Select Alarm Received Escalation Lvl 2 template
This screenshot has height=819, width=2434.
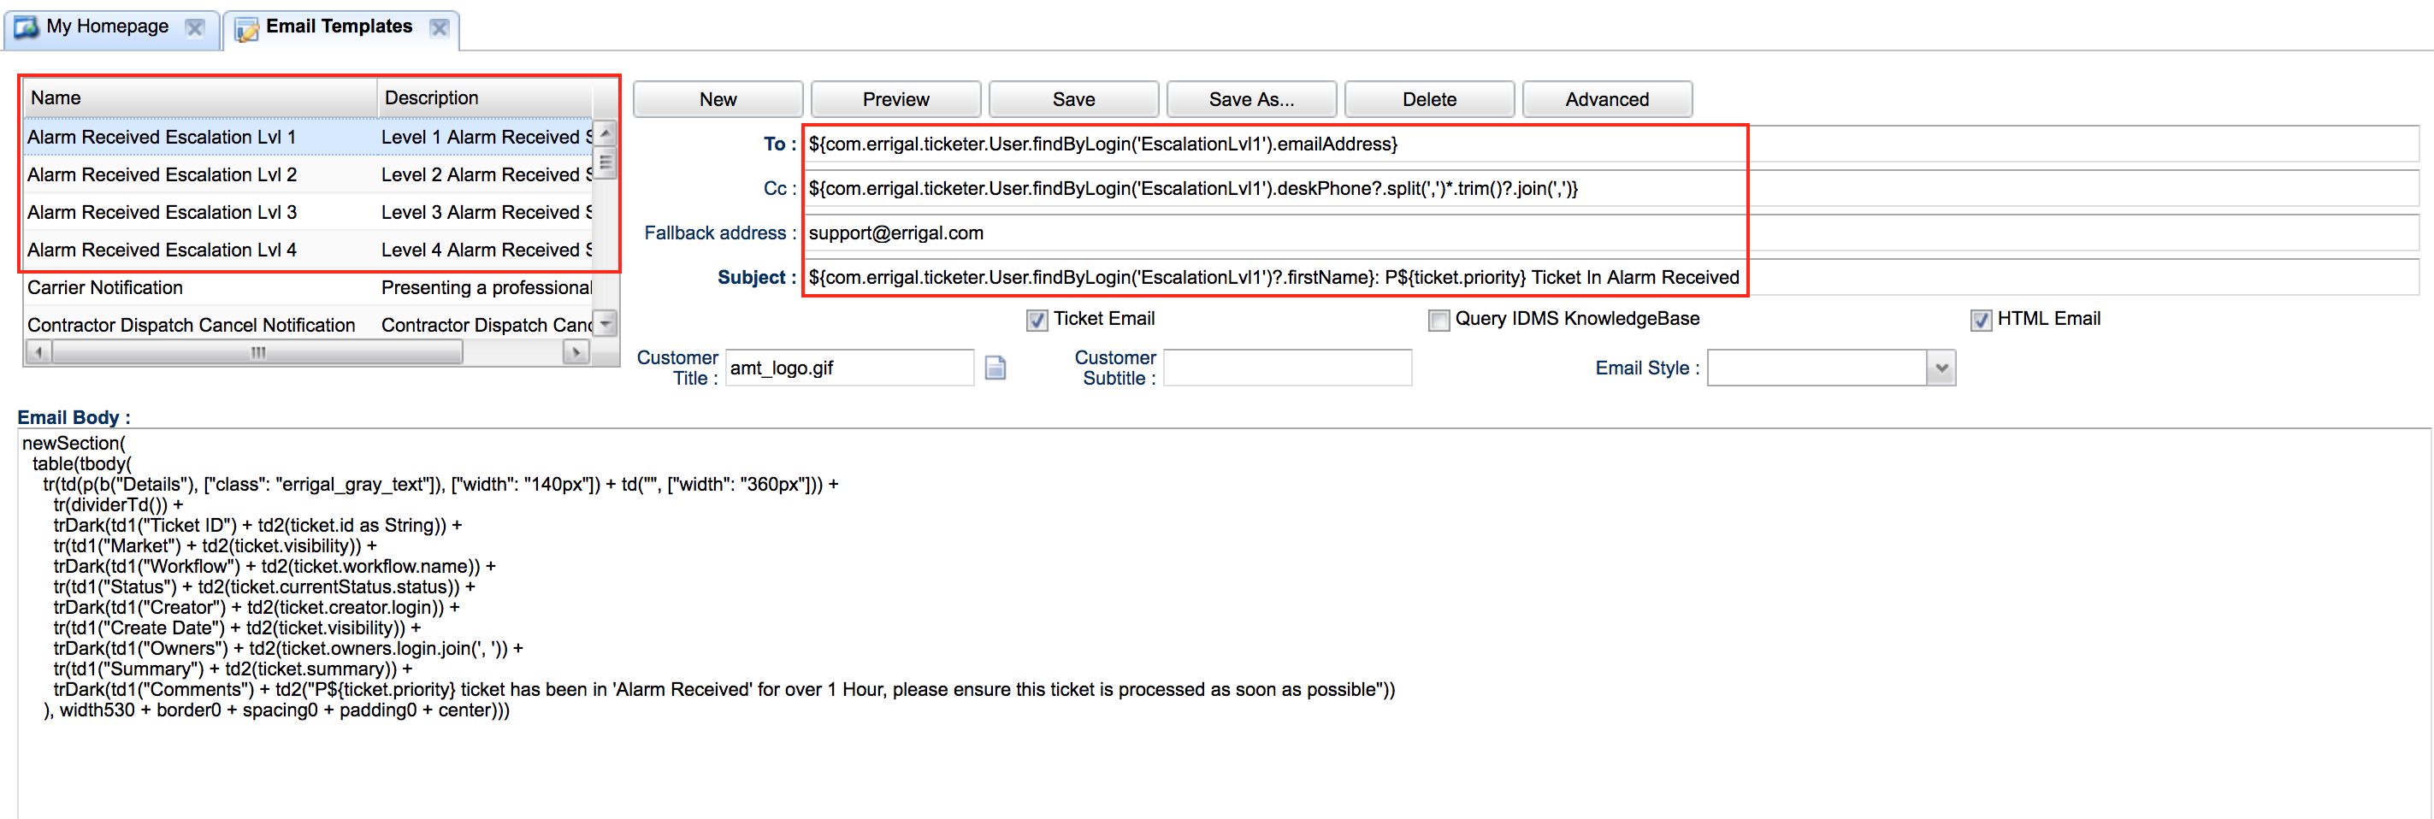coord(162,174)
